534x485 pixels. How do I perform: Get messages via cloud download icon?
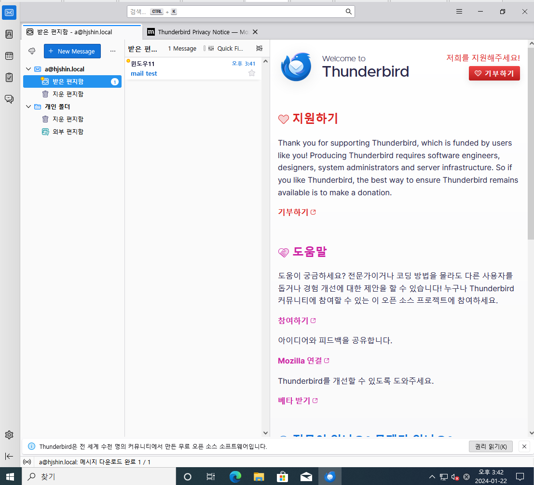tap(32, 51)
